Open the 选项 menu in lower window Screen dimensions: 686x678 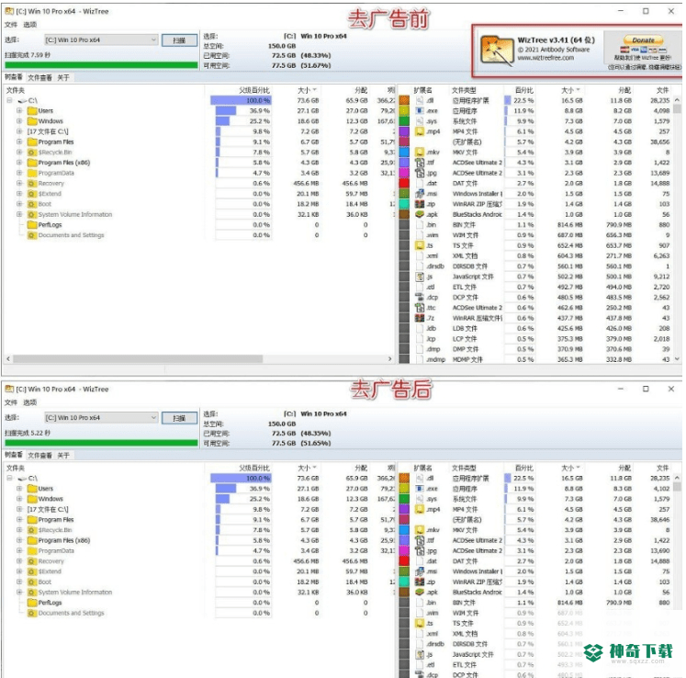[x=29, y=402]
